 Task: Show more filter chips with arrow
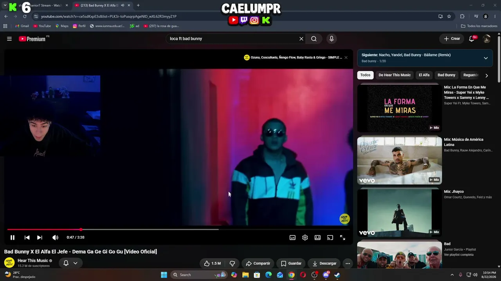click(487, 75)
